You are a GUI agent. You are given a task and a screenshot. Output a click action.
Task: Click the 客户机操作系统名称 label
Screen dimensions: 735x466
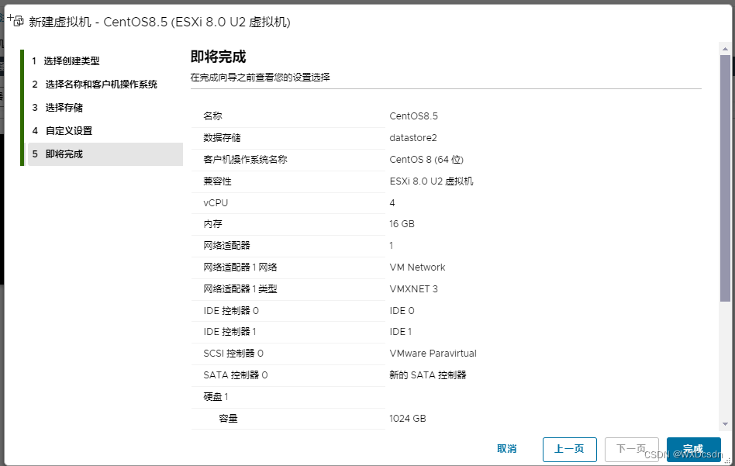click(245, 160)
